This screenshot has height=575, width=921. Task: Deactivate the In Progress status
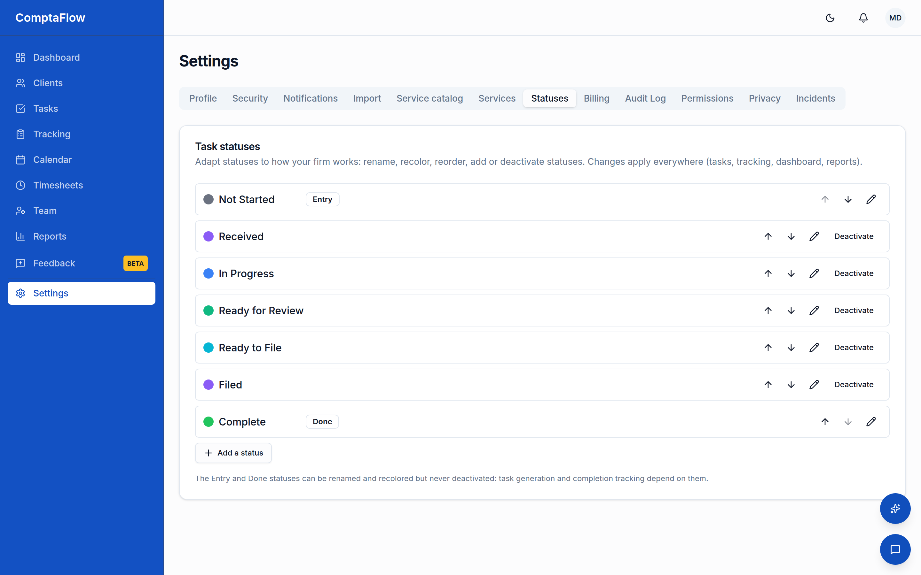[854, 273]
